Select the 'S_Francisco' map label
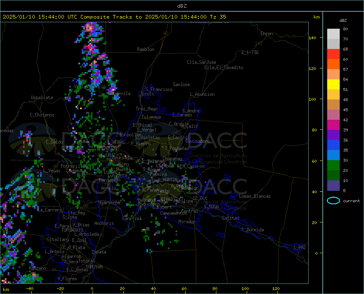The height and width of the screenshot is (294, 364). pyautogui.click(x=159, y=89)
